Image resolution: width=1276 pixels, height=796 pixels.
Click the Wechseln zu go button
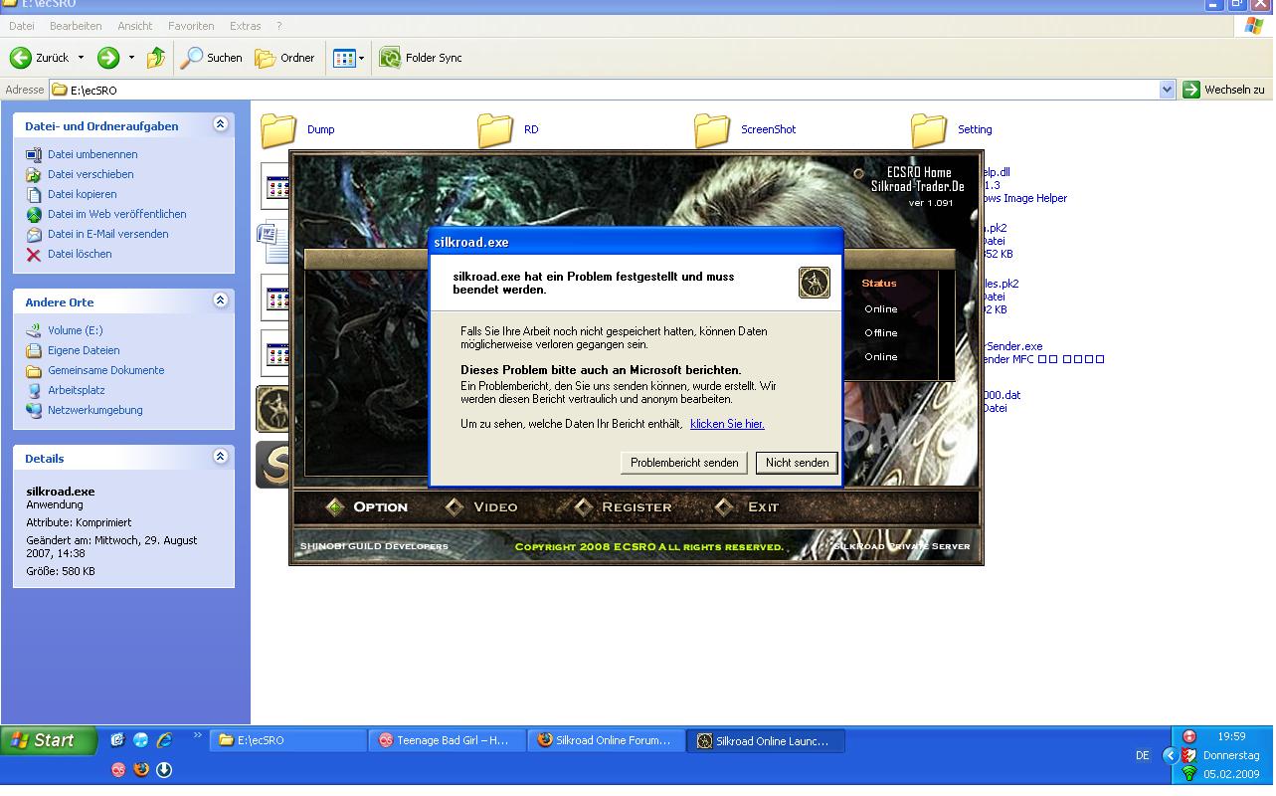[1223, 90]
